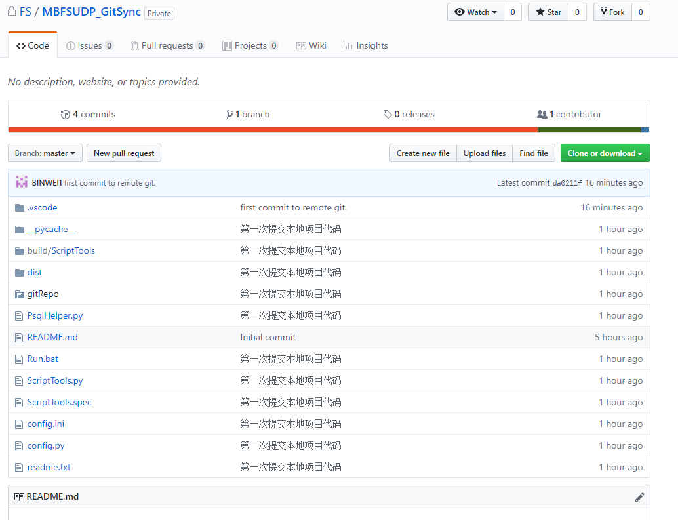Image resolution: width=678 pixels, height=520 pixels.
Task: Click the config.py file icon
Action: click(19, 446)
